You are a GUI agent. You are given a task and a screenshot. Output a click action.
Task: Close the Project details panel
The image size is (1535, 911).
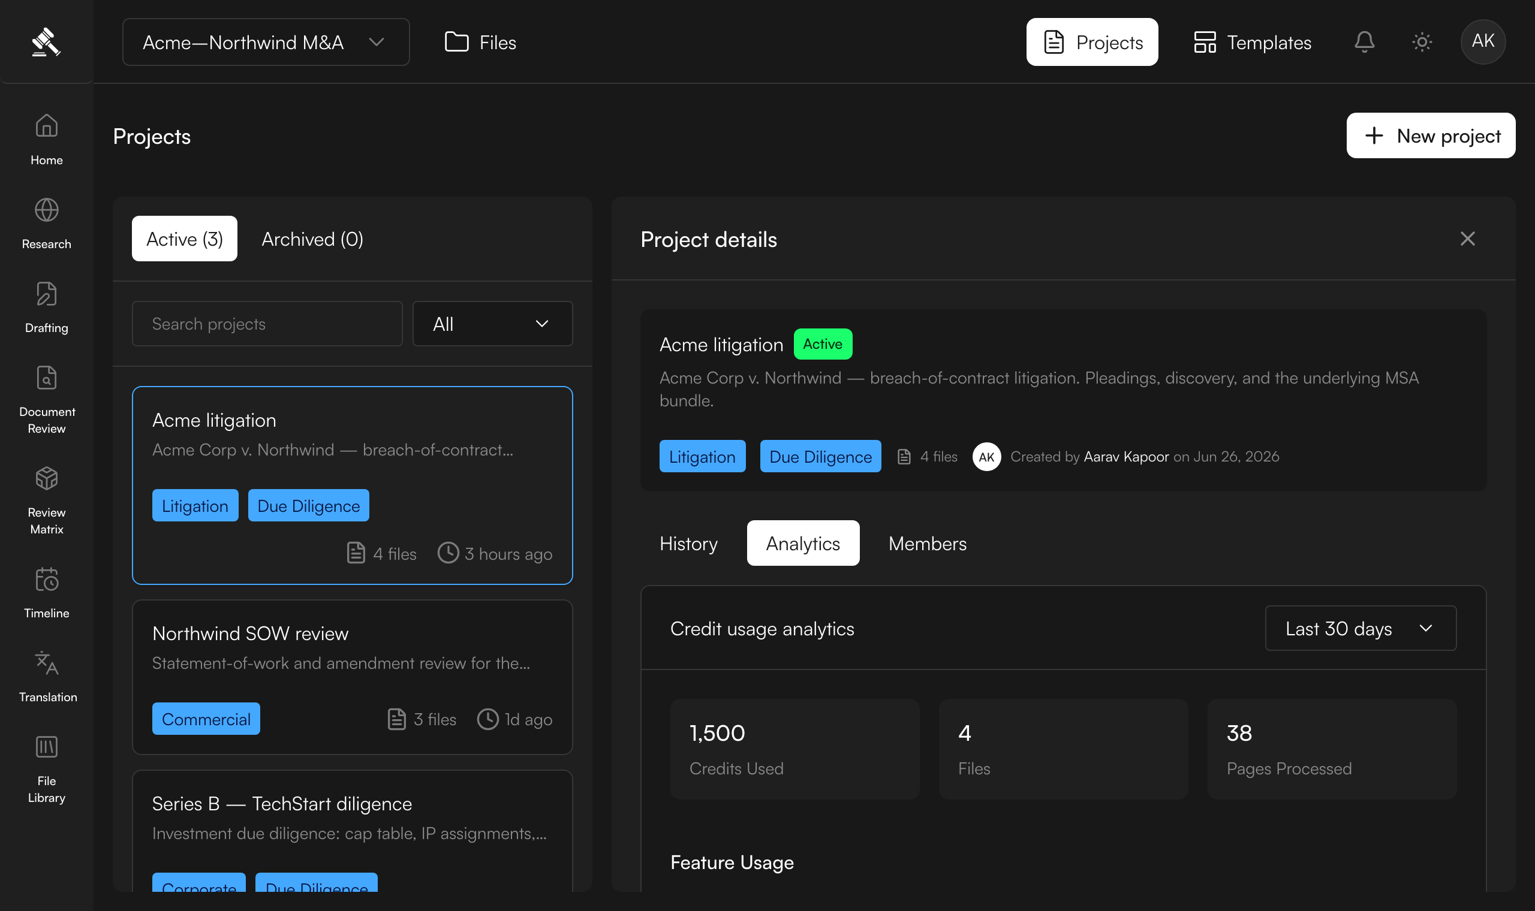1467,239
